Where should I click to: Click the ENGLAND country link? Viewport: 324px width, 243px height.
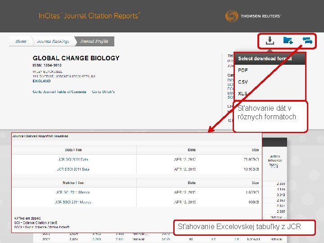pyautogui.click(x=41, y=81)
